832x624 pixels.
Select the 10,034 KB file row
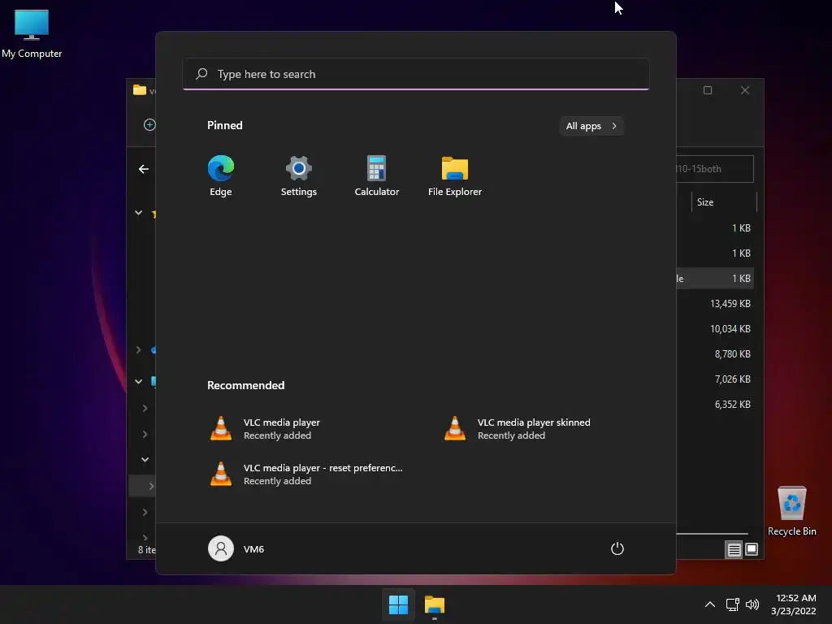pos(715,329)
